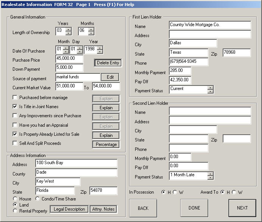
Task: Click First Lien Holder State field
Action: pos(189,53)
